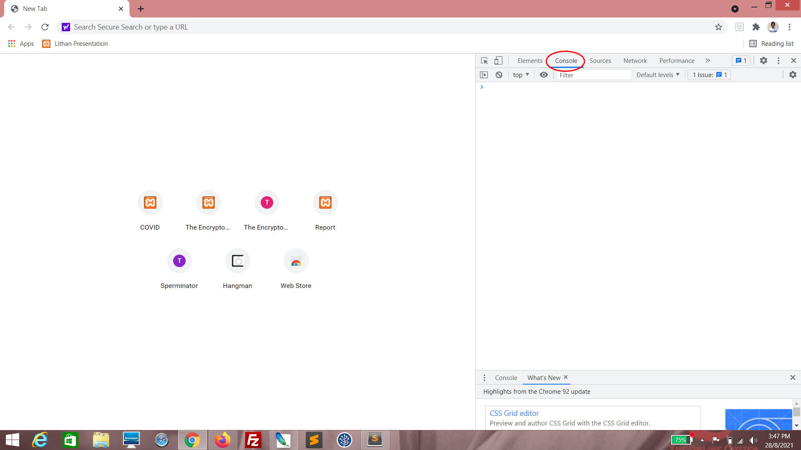Open the Web Store shortcut icon
This screenshot has height=450, width=801.
click(x=296, y=261)
